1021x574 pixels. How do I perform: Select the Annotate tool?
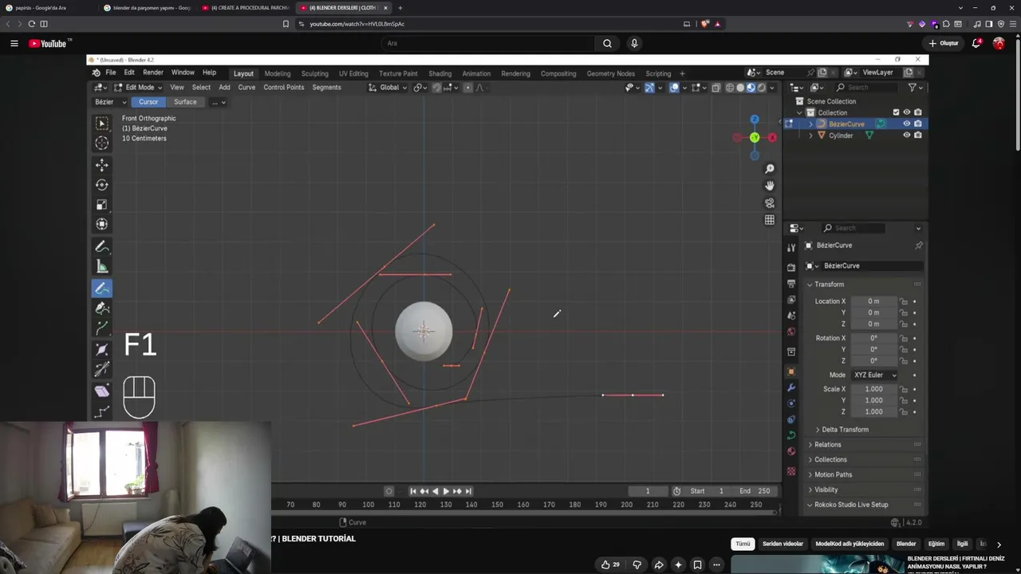click(x=102, y=247)
